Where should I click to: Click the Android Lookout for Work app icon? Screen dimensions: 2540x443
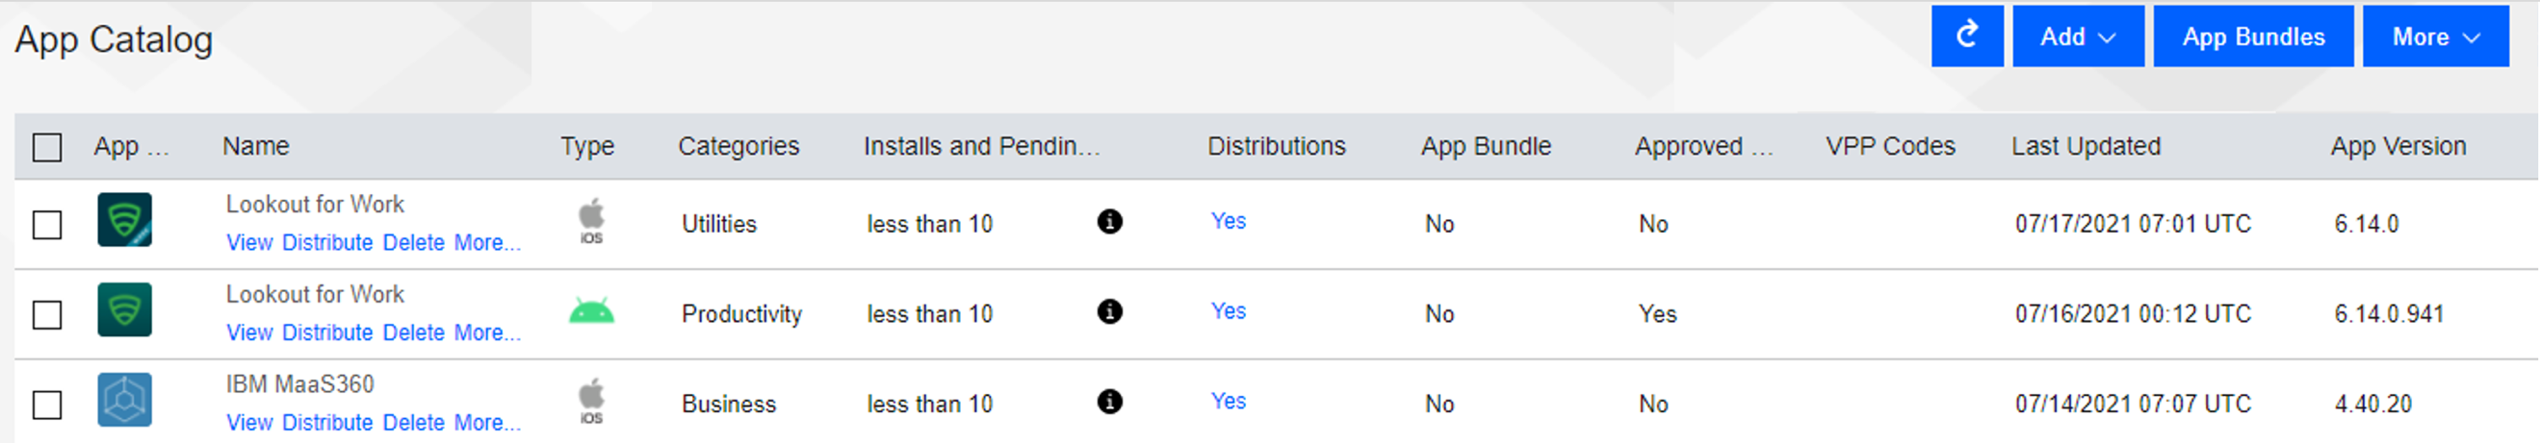[124, 310]
